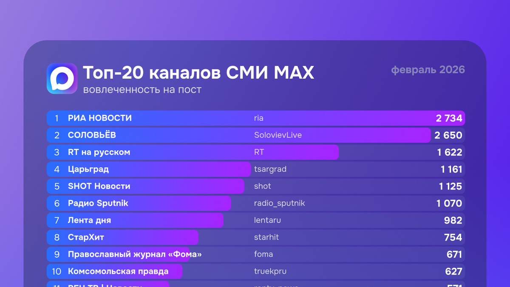Image resolution: width=510 pixels, height=287 pixels.
Task: Click the handle 'SolovievLive'
Action: (x=278, y=135)
